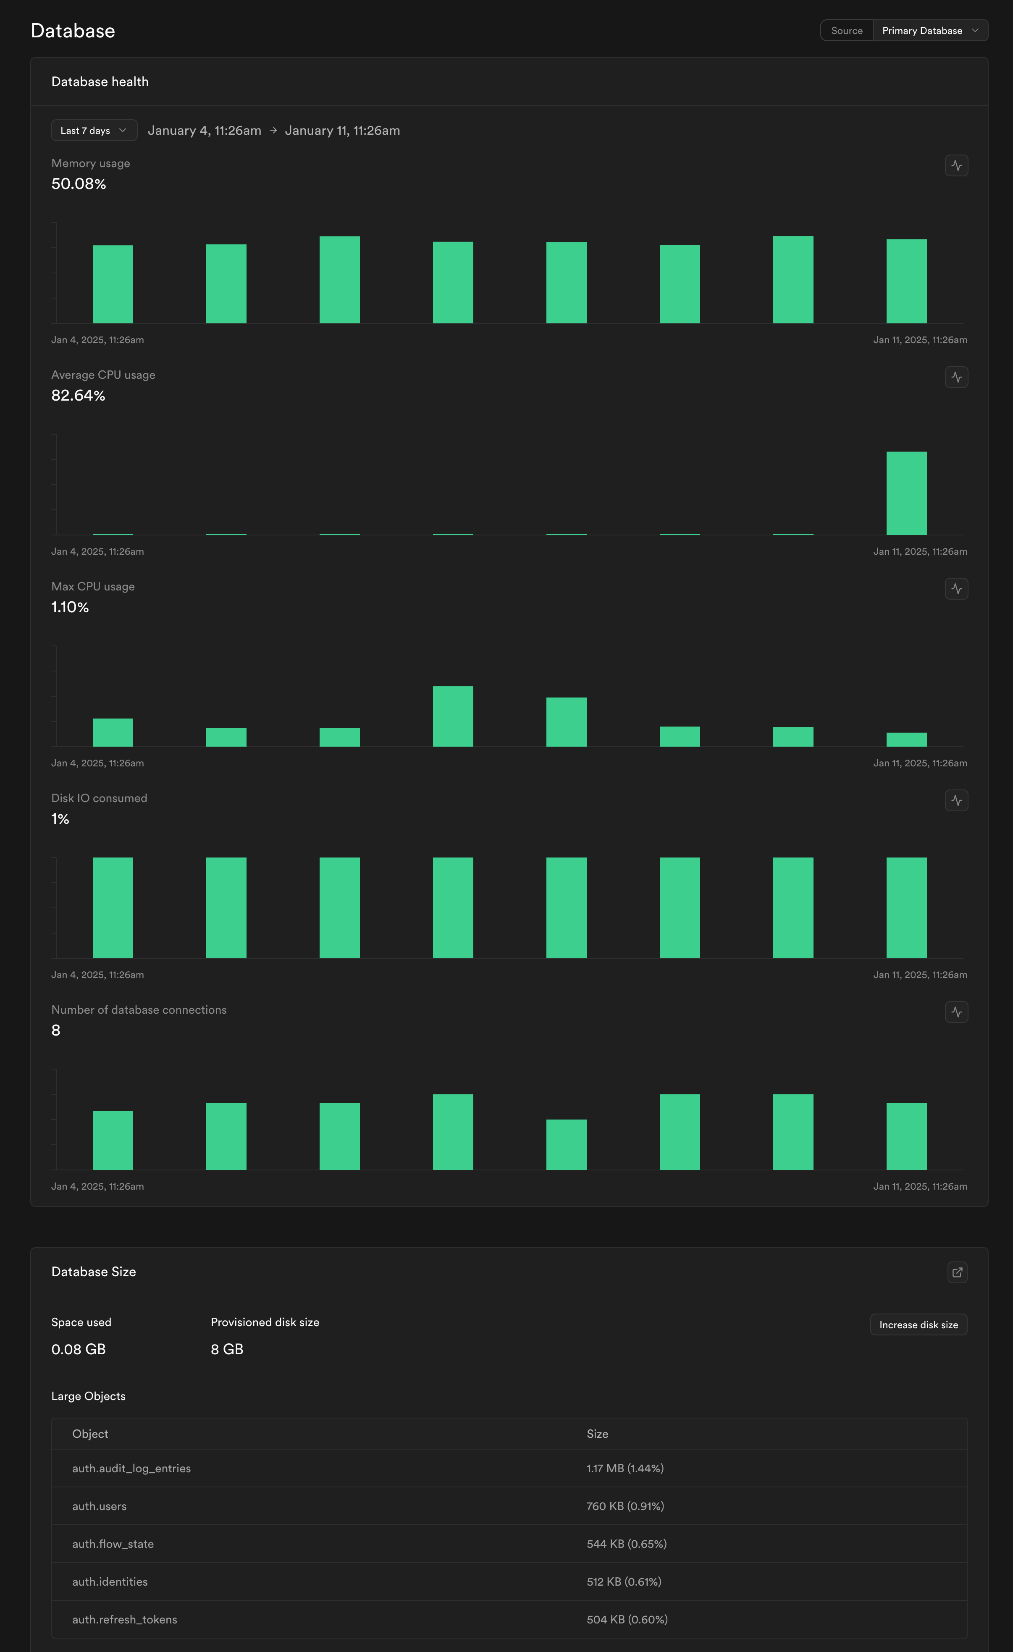Click the Database health section heading
The image size is (1013, 1652).
pyautogui.click(x=100, y=81)
